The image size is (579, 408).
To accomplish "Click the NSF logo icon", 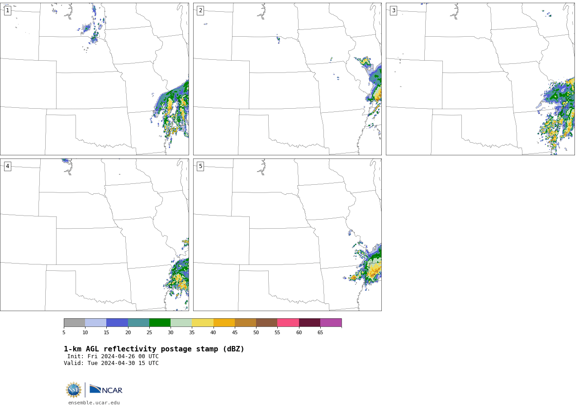I will pos(74,390).
